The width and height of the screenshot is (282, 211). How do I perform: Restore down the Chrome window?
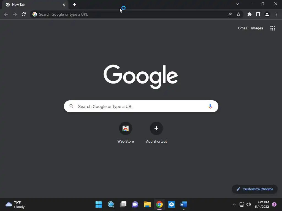pyautogui.click(x=263, y=4)
